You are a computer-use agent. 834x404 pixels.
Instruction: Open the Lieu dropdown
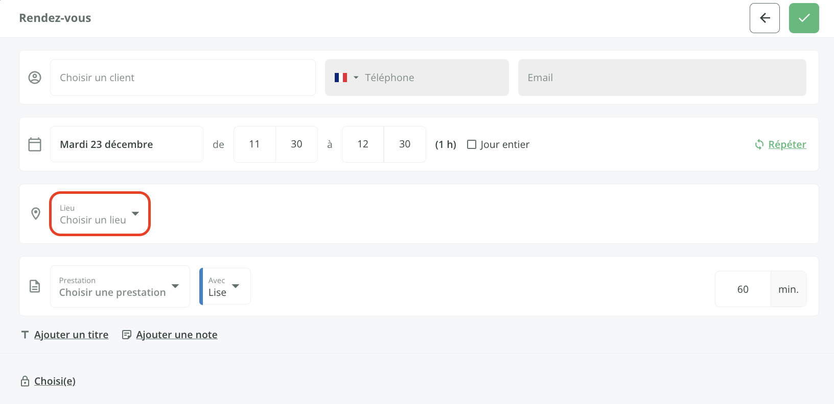tap(100, 214)
